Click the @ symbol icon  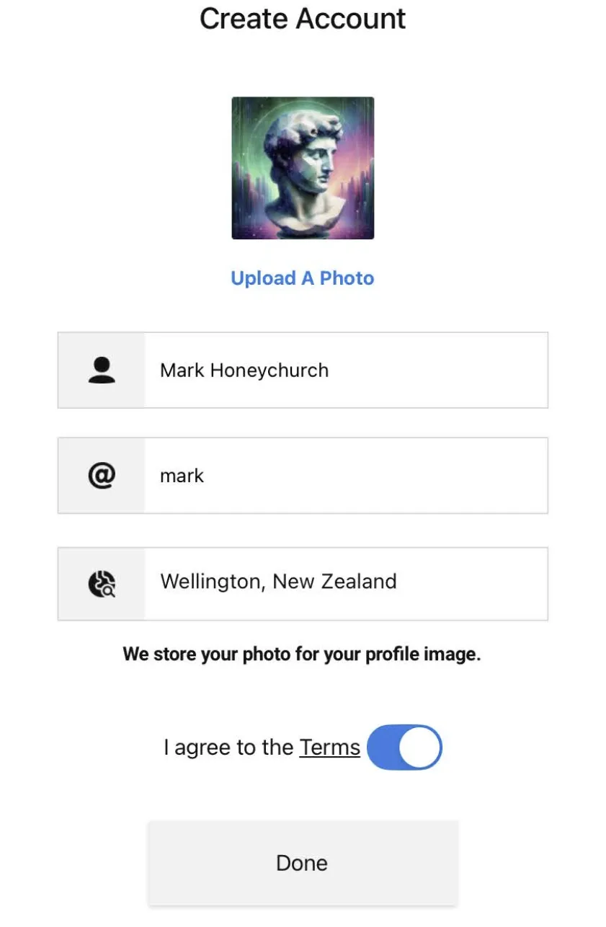click(x=102, y=475)
